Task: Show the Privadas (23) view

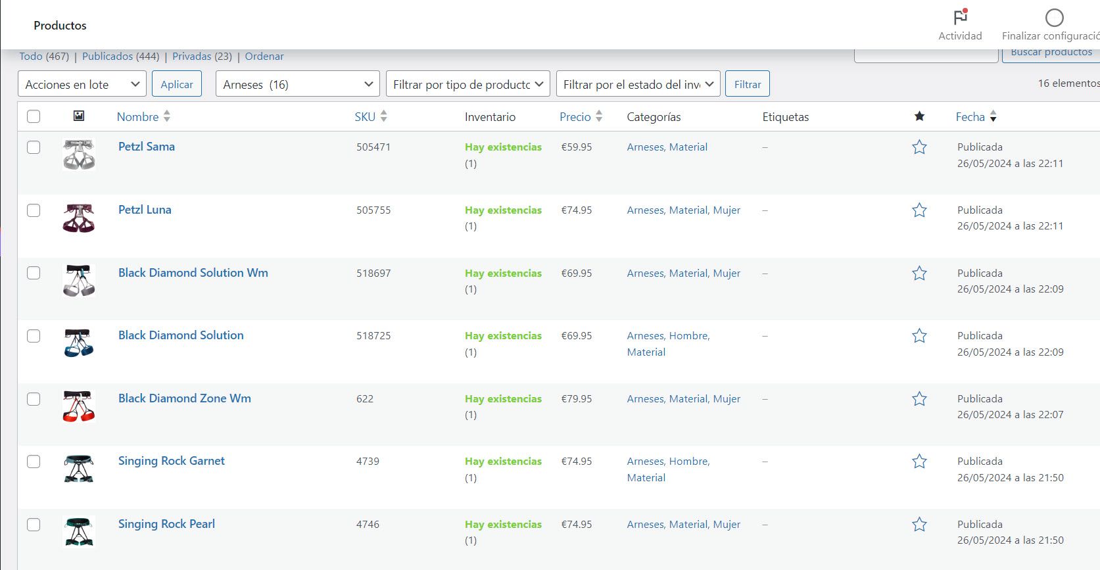Action: click(x=202, y=57)
